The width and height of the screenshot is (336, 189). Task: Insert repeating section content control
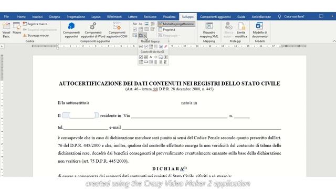135,35
